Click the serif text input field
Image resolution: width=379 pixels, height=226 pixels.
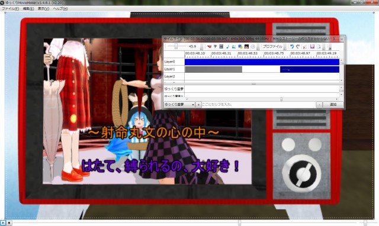(x=259, y=105)
